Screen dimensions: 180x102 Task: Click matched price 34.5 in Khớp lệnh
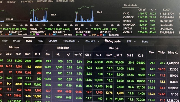click(48, 85)
